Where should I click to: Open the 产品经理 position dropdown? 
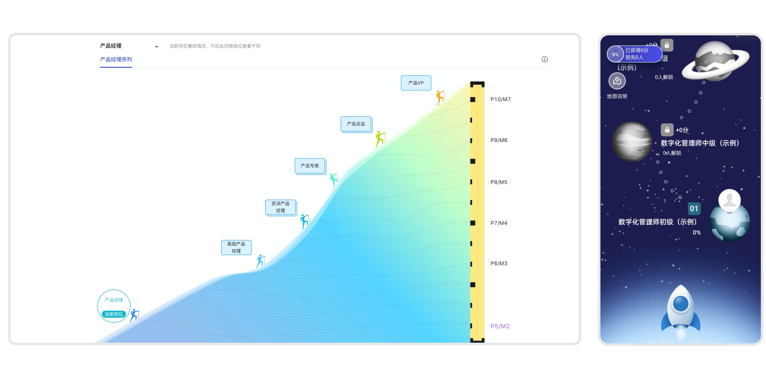pos(156,47)
